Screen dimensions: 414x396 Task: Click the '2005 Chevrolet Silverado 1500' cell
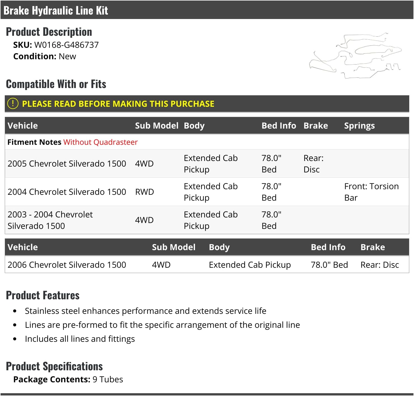click(x=67, y=164)
